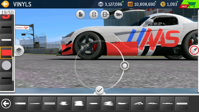Select the red rectangle layer
This screenshot has width=199, height=112.
(6, 53)
